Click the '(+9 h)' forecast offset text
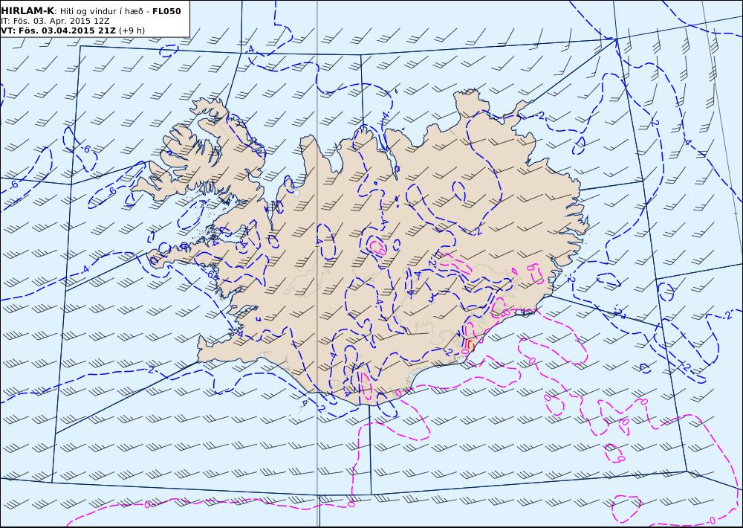Screen dimensions: 743x528 pos(132,30)
